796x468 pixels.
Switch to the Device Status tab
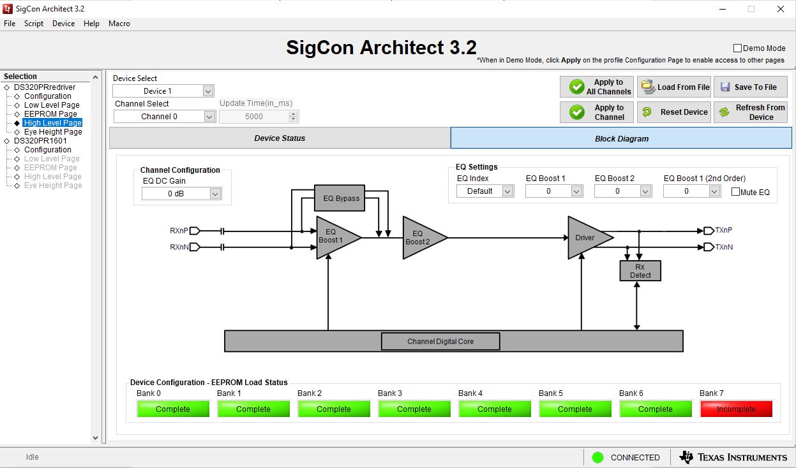[x=280, y=138]
